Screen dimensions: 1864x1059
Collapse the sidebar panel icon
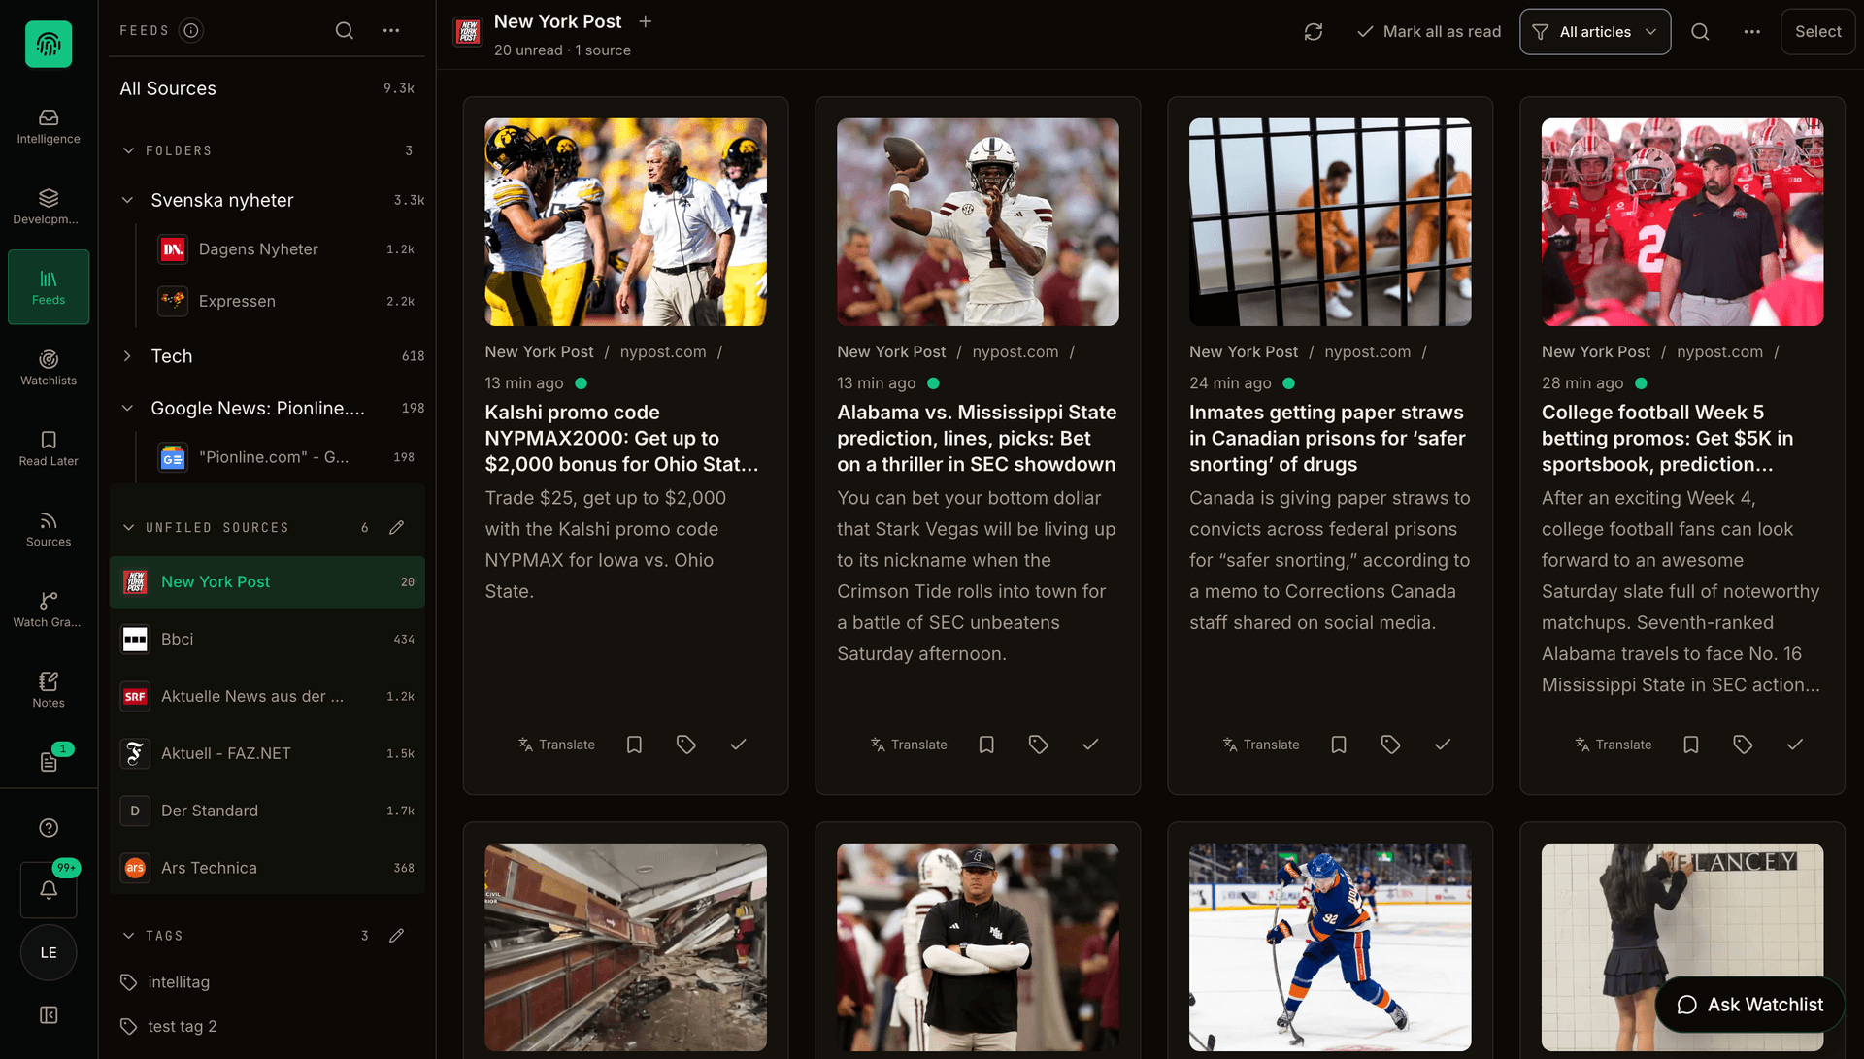[49, 1015]
